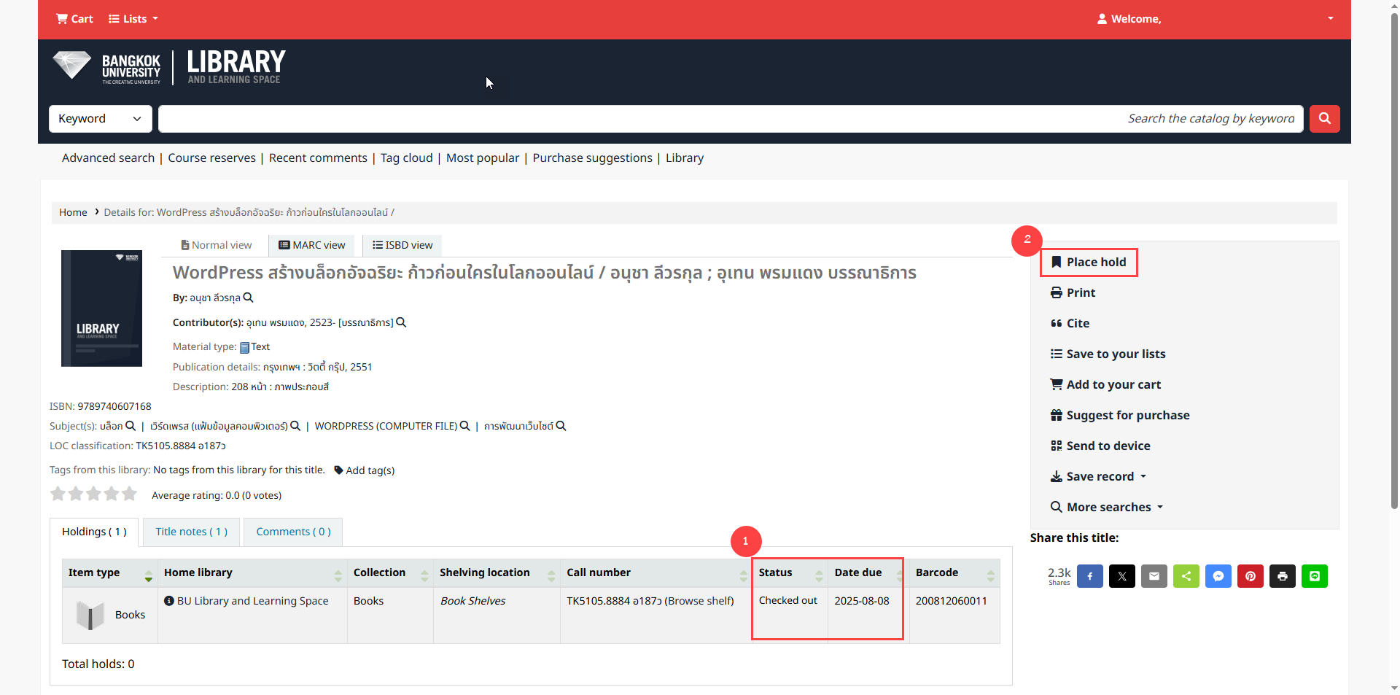1400x695 pixels.
Task: Click green ShareThis icon
Action: [1186, 576]
